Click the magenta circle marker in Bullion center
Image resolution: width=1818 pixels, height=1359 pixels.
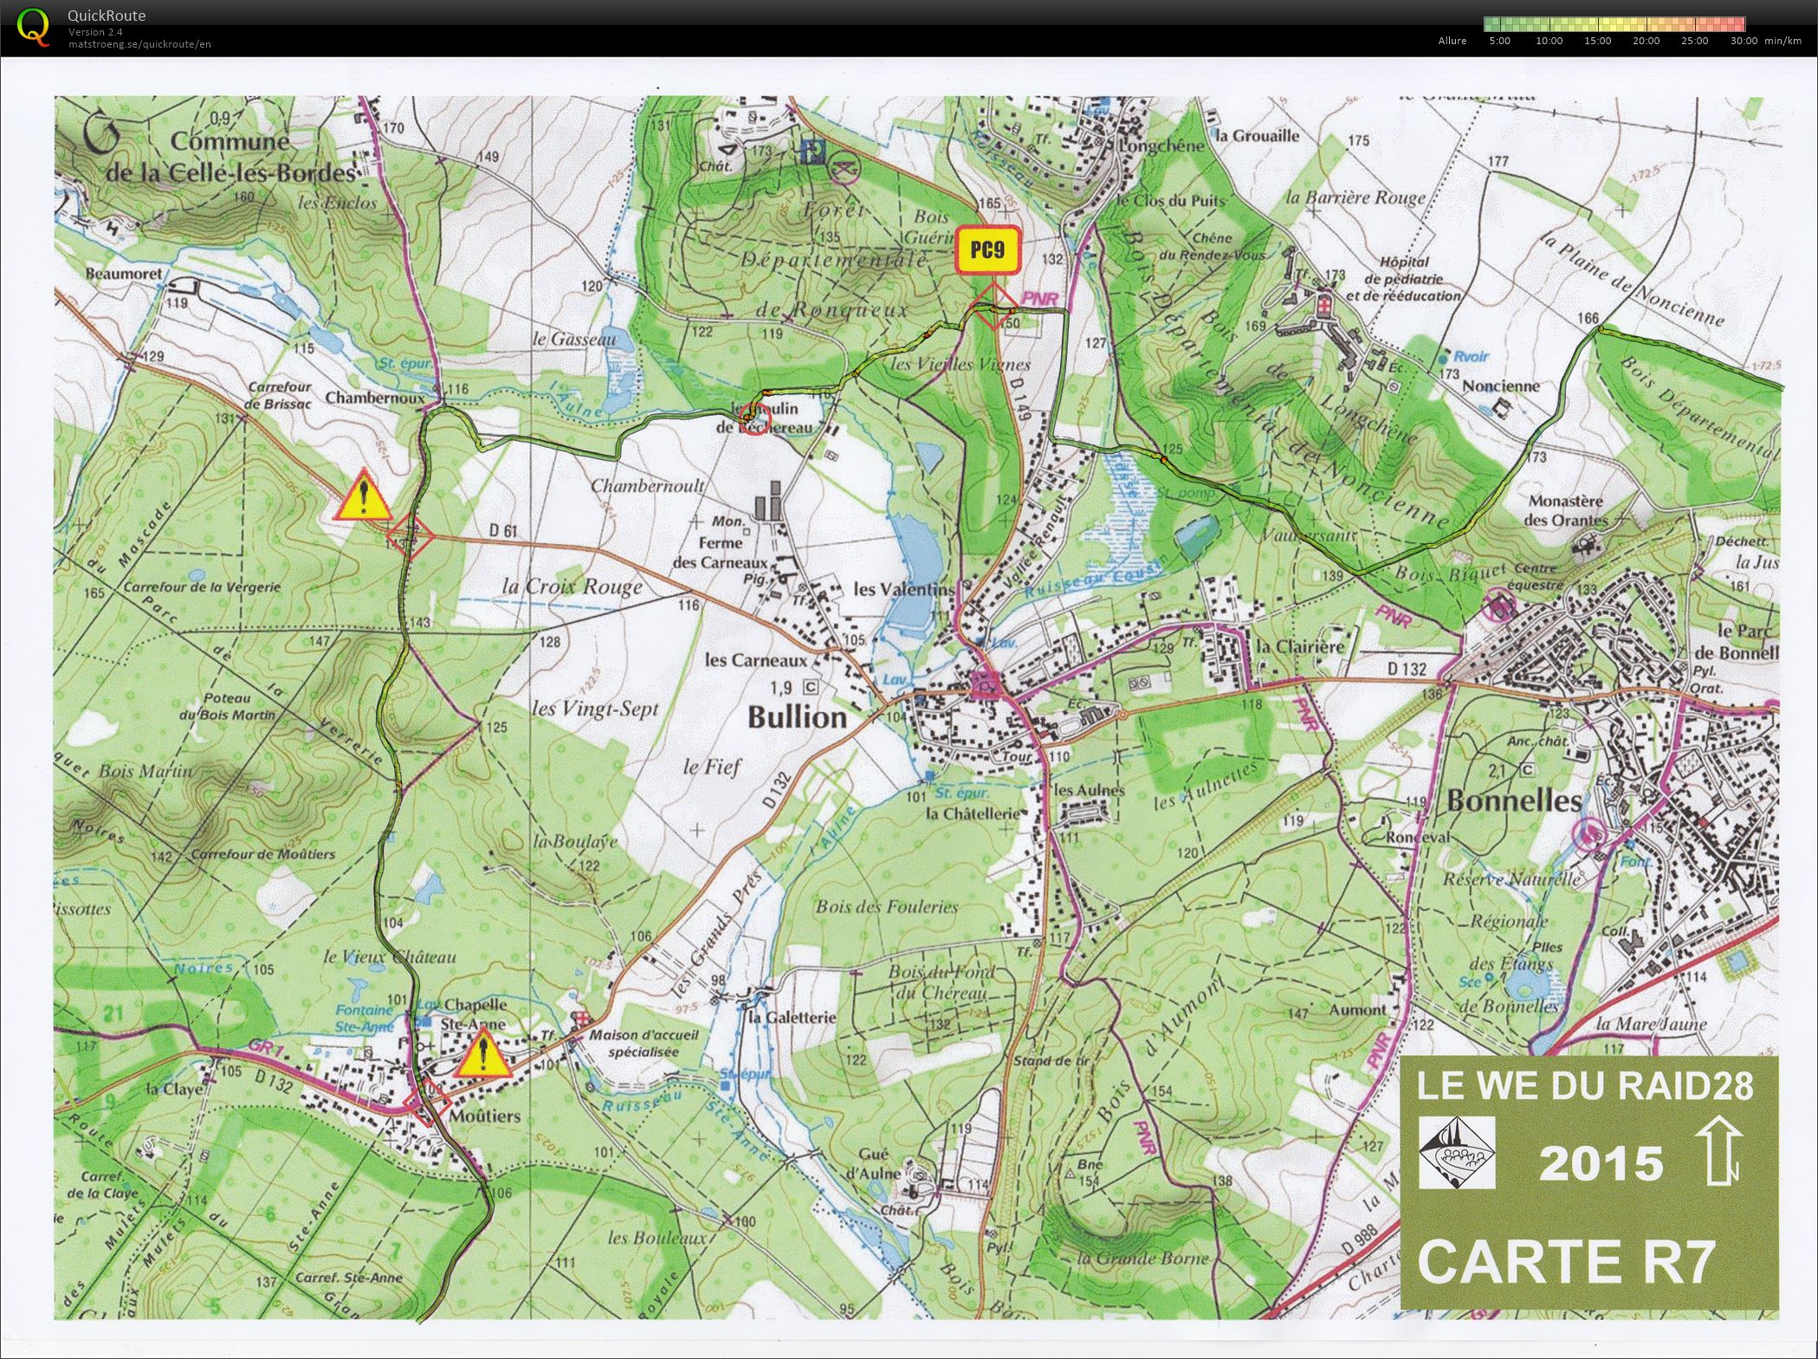click(x=984, y=684)
